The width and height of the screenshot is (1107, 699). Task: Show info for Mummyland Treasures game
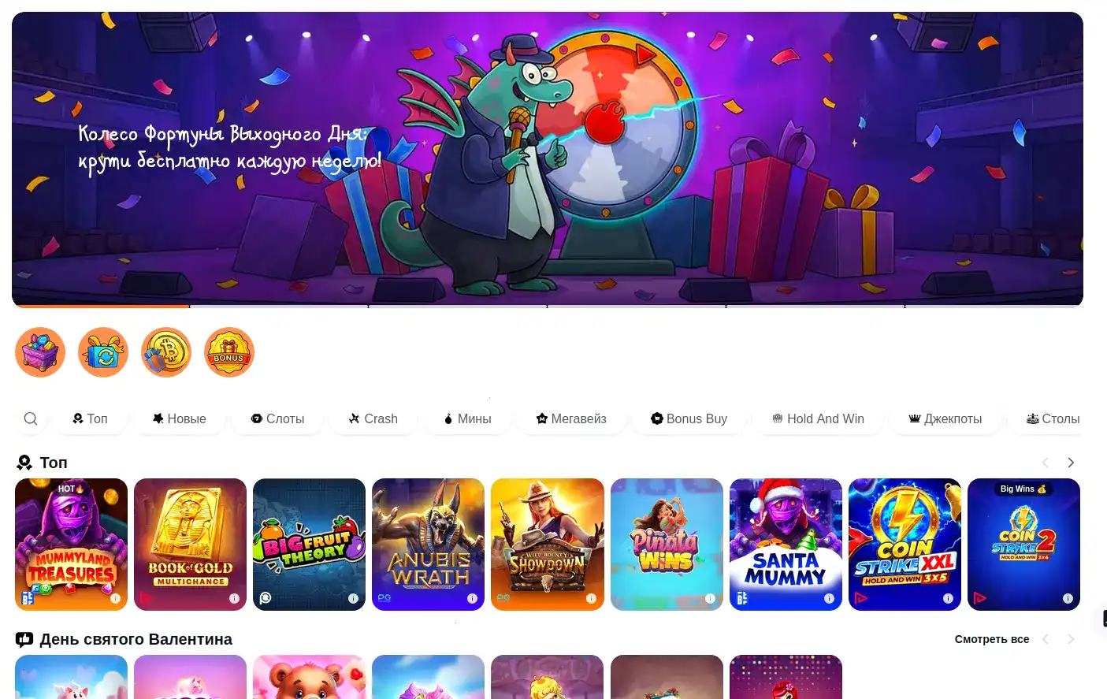115,598
